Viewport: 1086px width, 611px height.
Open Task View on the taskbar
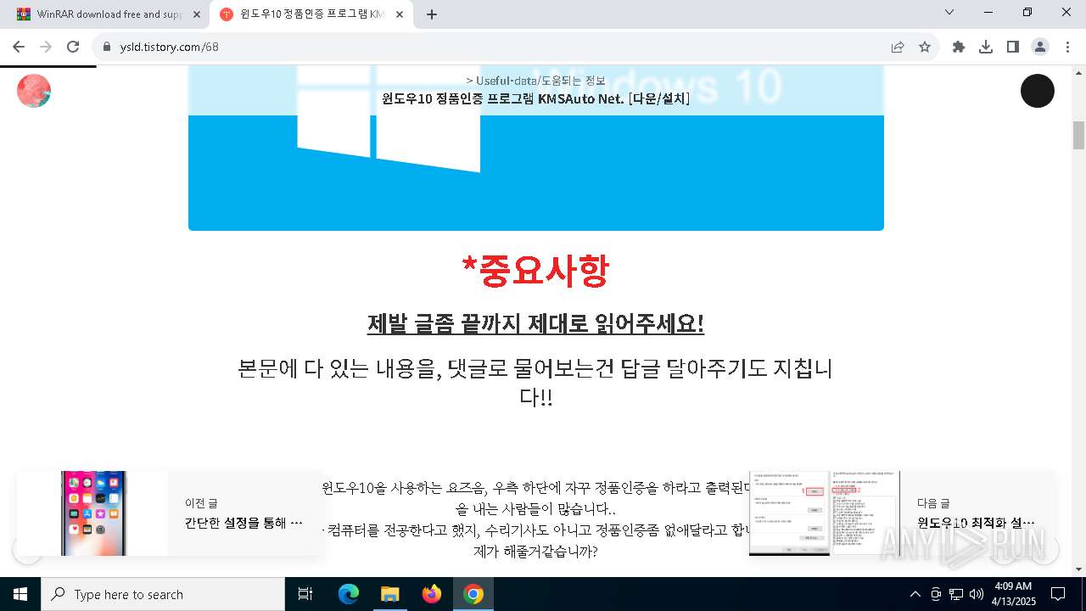click(305, 594)
